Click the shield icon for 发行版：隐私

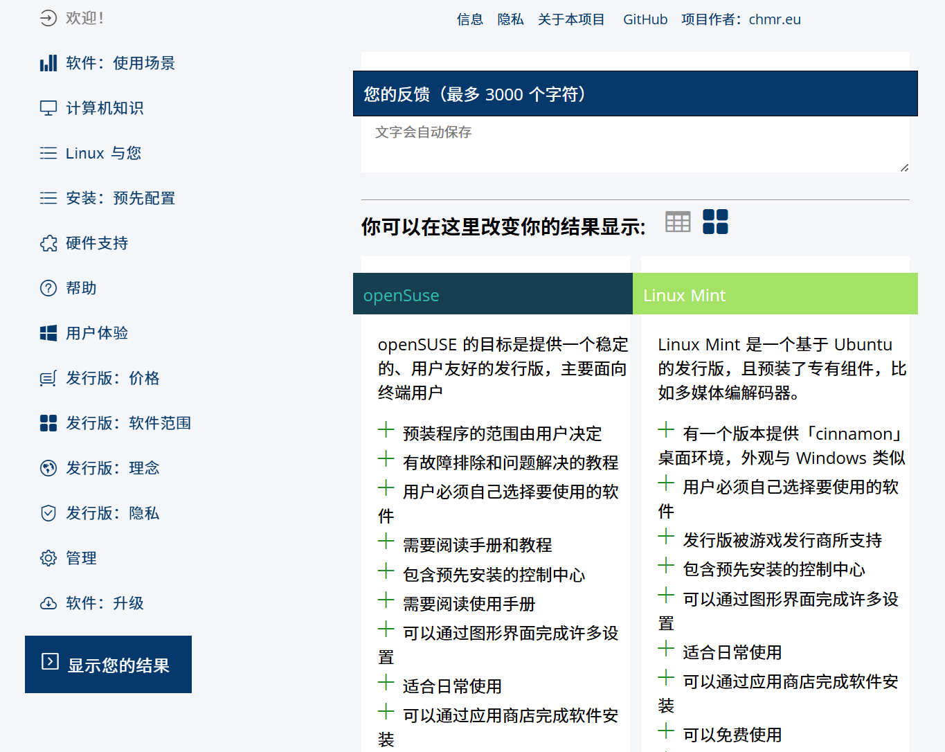click(48, 513)
